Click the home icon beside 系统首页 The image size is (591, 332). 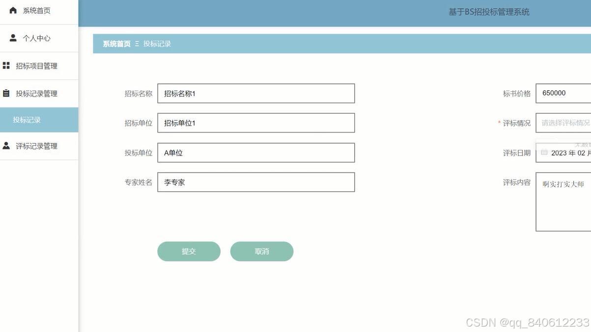13,10
